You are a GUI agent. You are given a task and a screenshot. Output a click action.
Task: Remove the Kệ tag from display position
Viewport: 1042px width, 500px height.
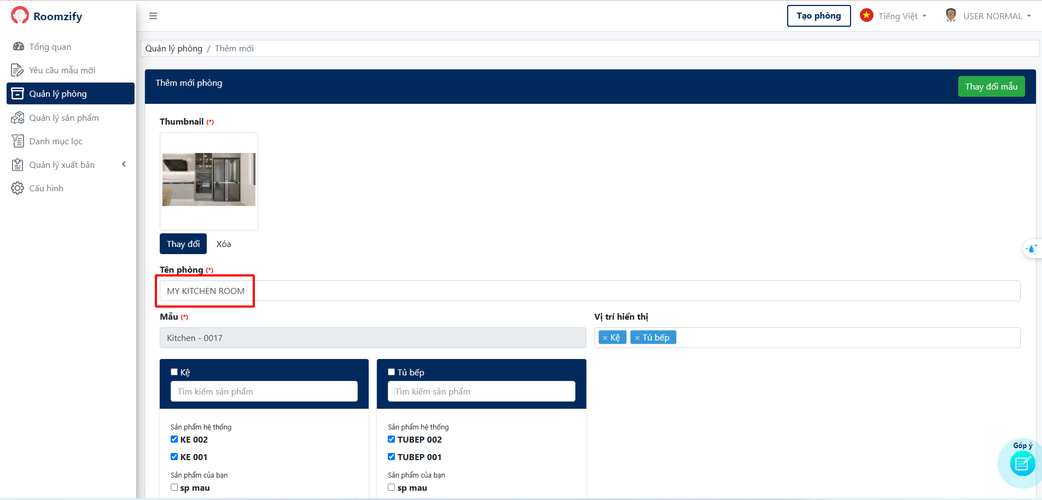tap(605, 338)
